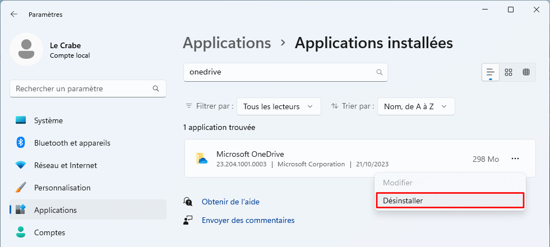Click the Microsoft OneDrive app icon

pyautogui.click(x=202, y=159)
